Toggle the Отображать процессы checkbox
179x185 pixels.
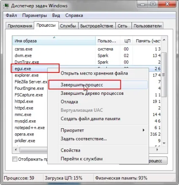pos(15,159)
